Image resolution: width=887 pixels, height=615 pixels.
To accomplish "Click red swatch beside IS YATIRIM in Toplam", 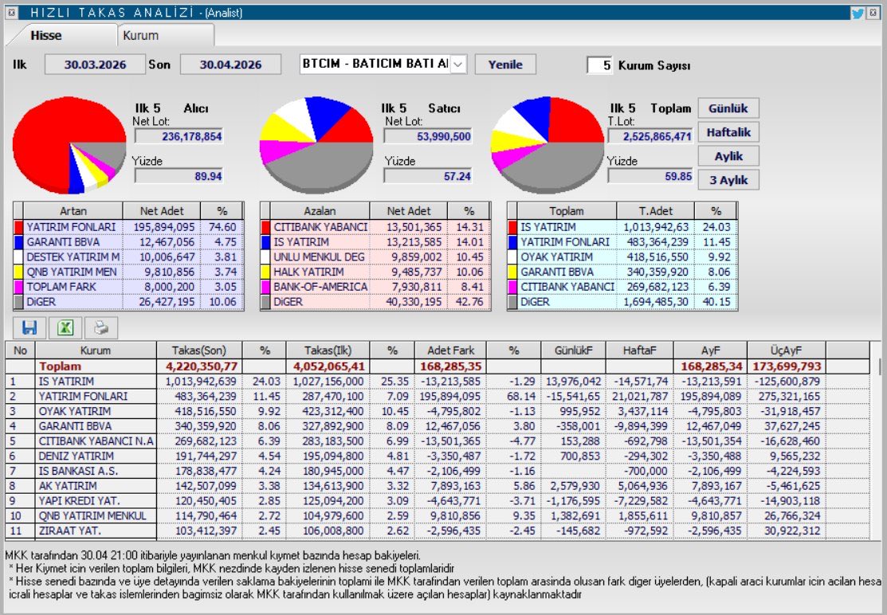I will point(512,227).
